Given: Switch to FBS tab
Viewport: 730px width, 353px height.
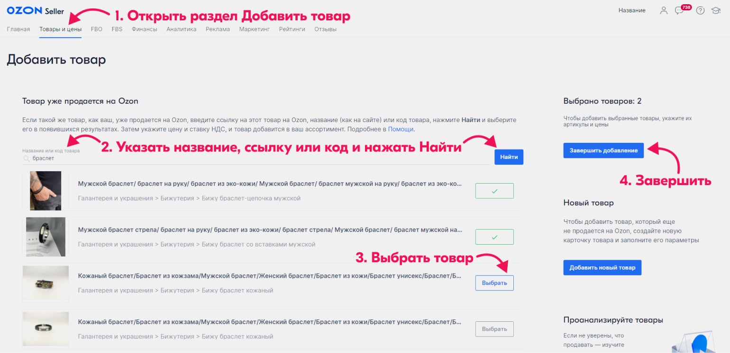Looking at the screenshot, I should (x=117, y=29).
